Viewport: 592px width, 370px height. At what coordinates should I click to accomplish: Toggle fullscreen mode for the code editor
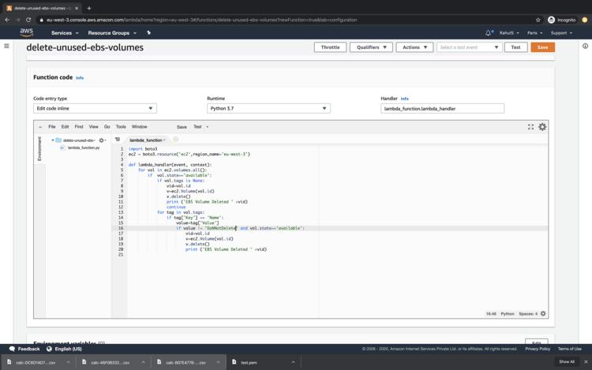pos(531,126)
